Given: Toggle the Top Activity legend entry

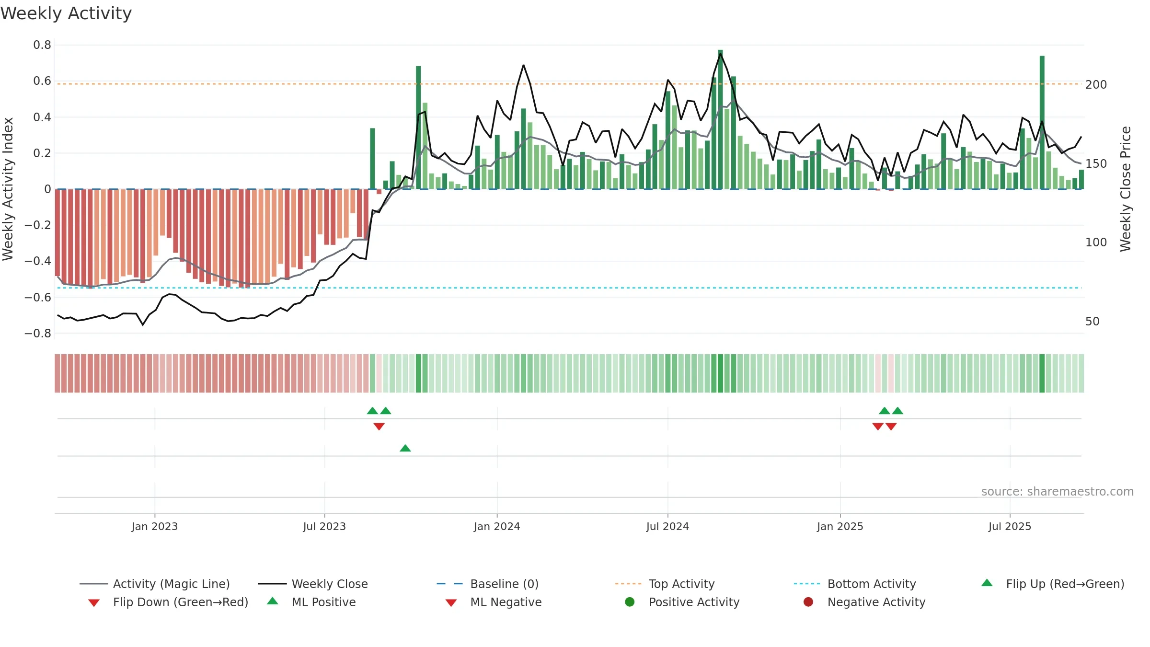Looking at the screenshot, I should point(665,584).
